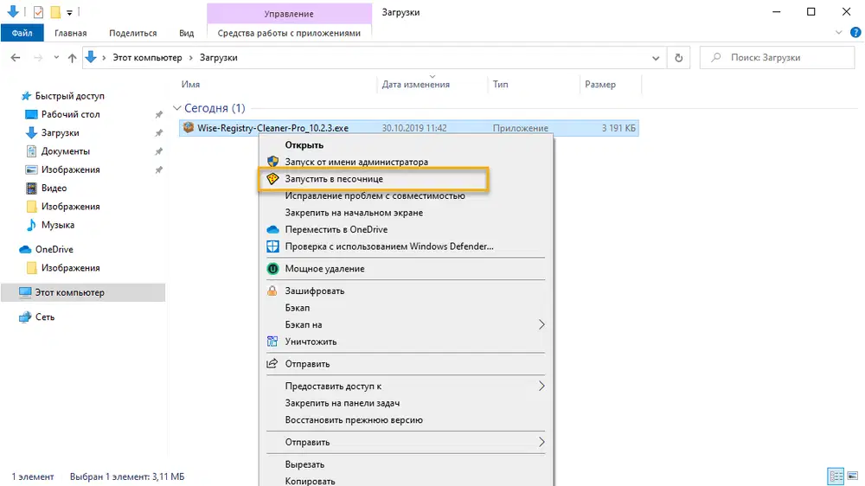Click the OneDrive cloud icon in context menu
Image resolution: width=865 pixels, height=486 pixels.
(272, 230)
